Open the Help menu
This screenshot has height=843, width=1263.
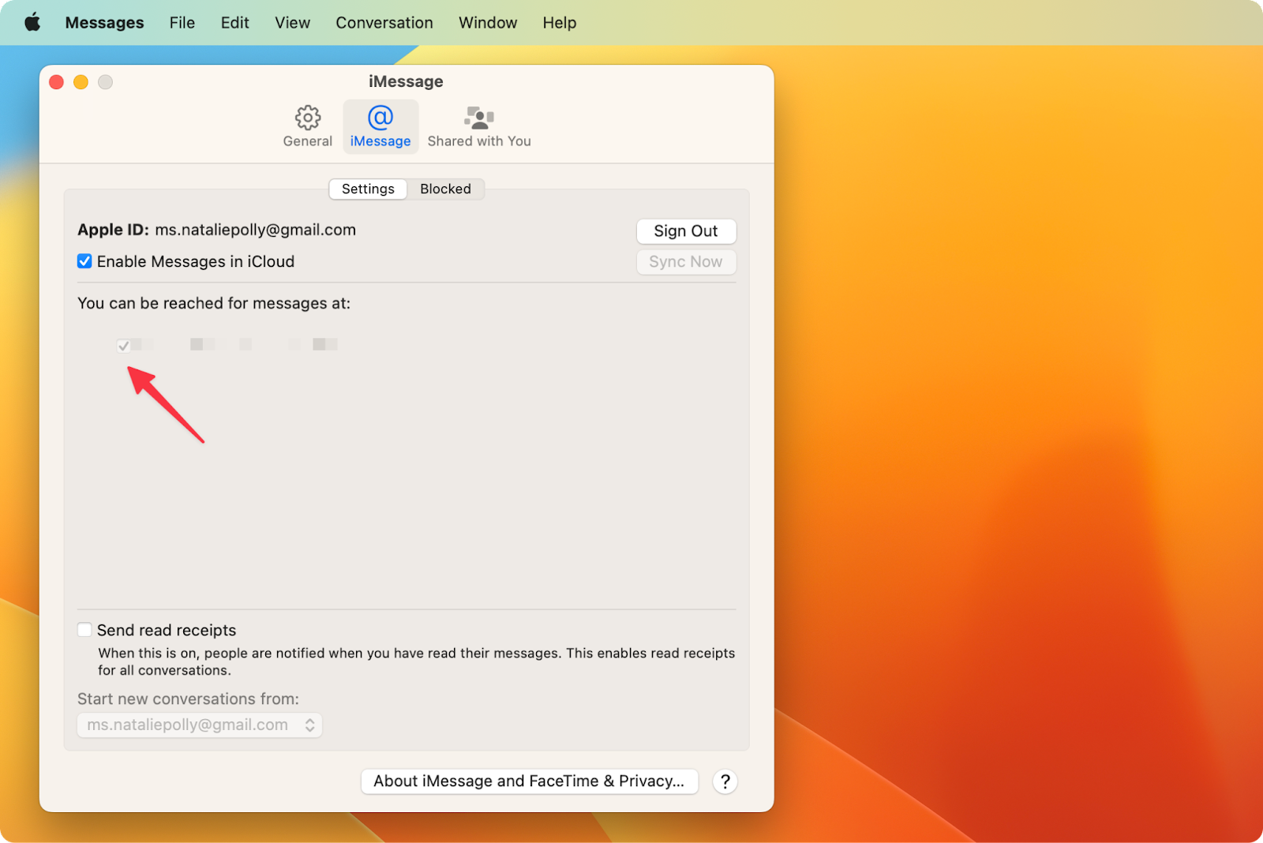559,22
